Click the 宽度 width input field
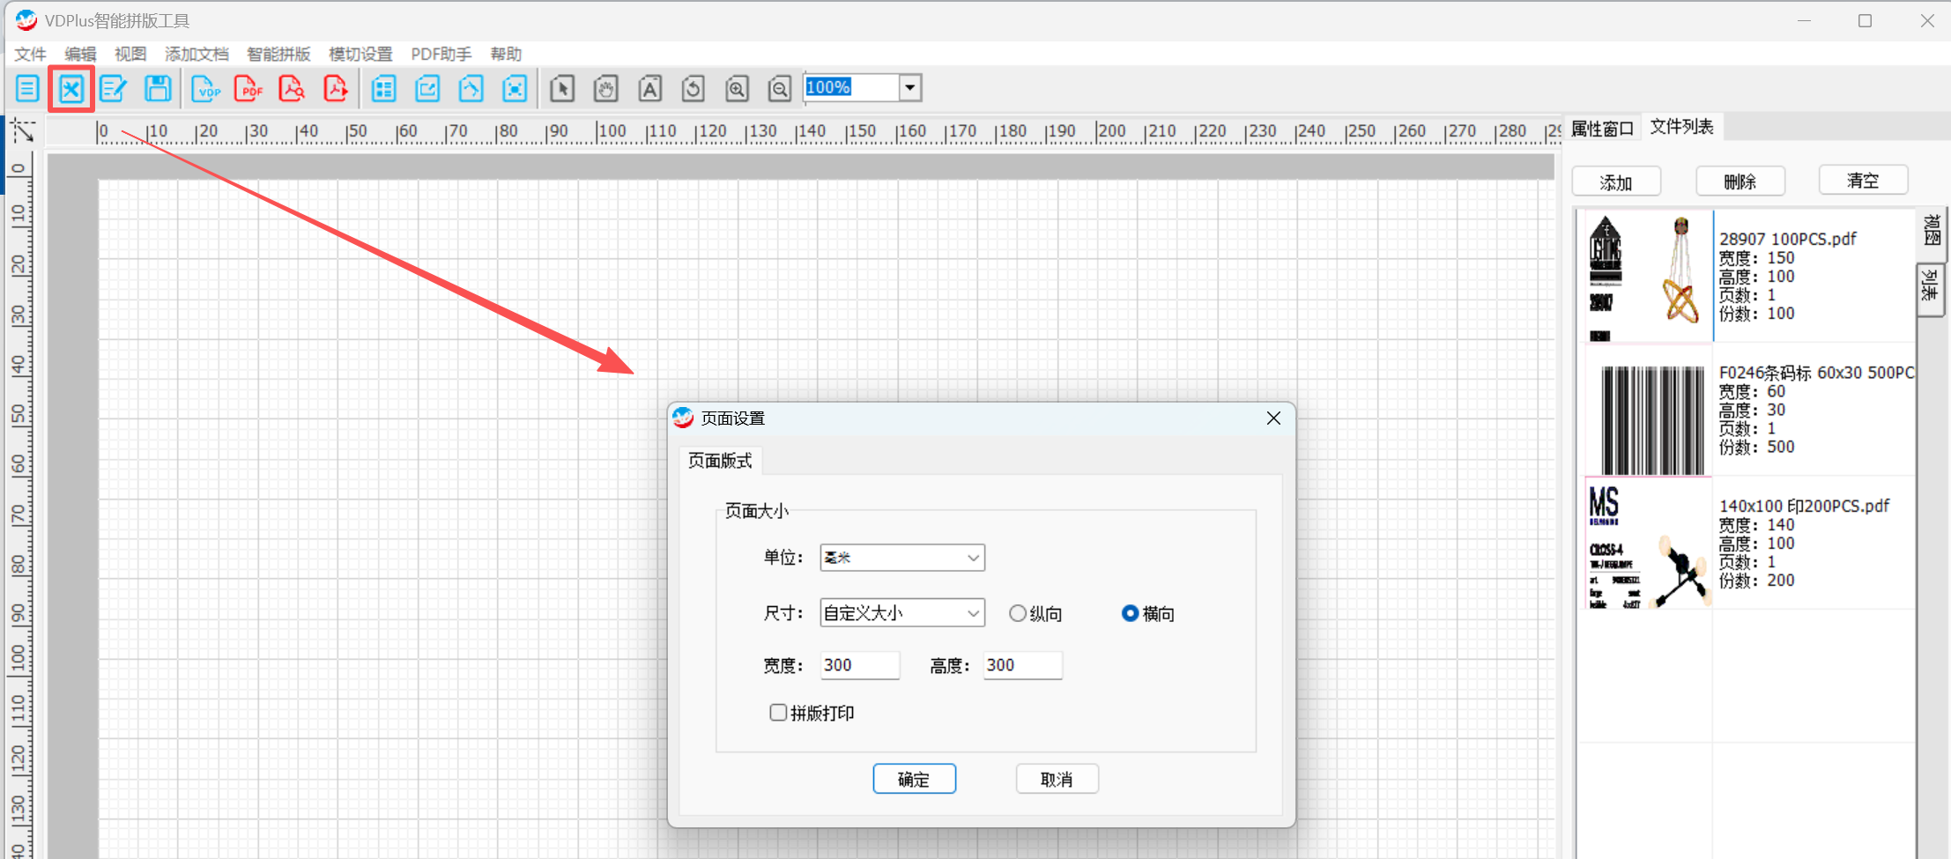1951x859 pixels. [859, 665]
